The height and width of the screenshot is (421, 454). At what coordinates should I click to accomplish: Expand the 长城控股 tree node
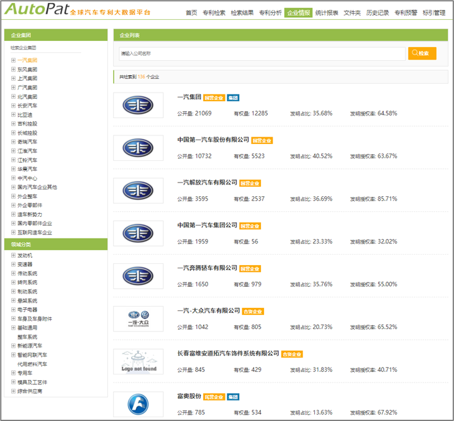click(13, 133)
